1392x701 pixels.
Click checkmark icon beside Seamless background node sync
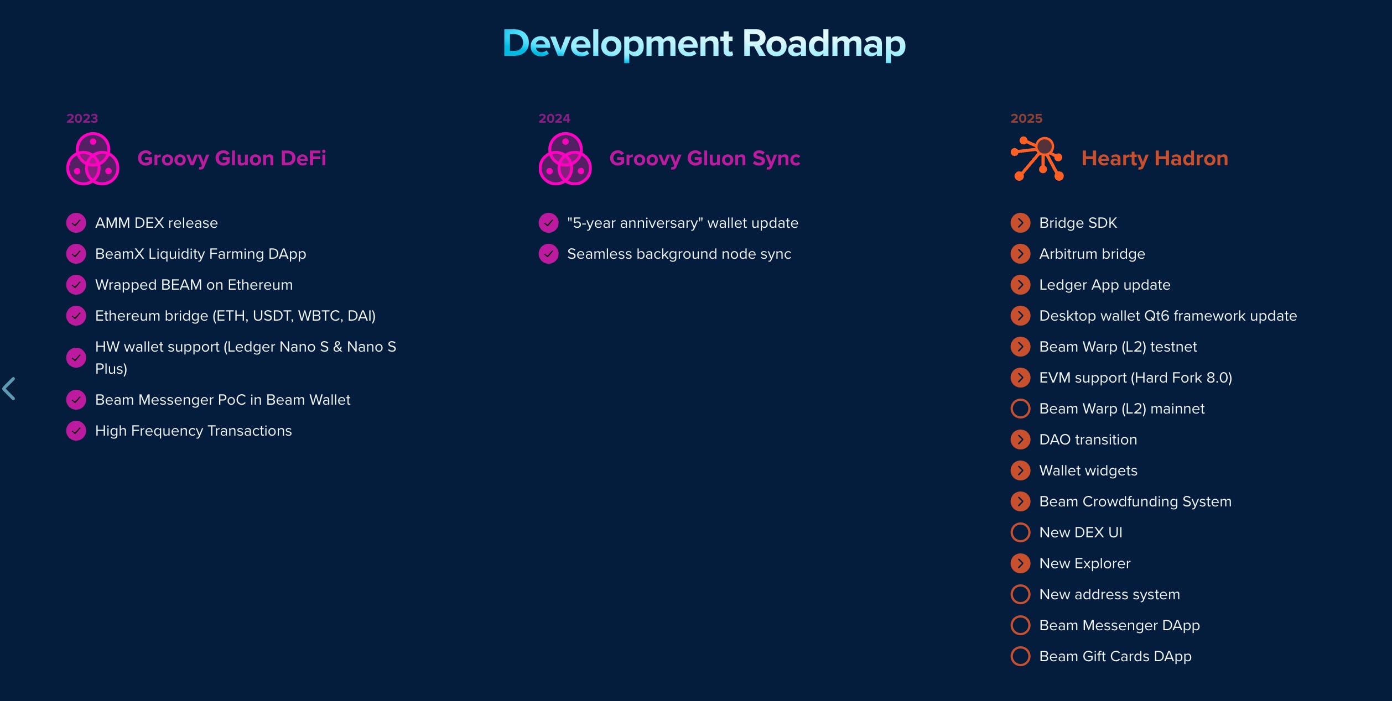(x=548, y=254)
